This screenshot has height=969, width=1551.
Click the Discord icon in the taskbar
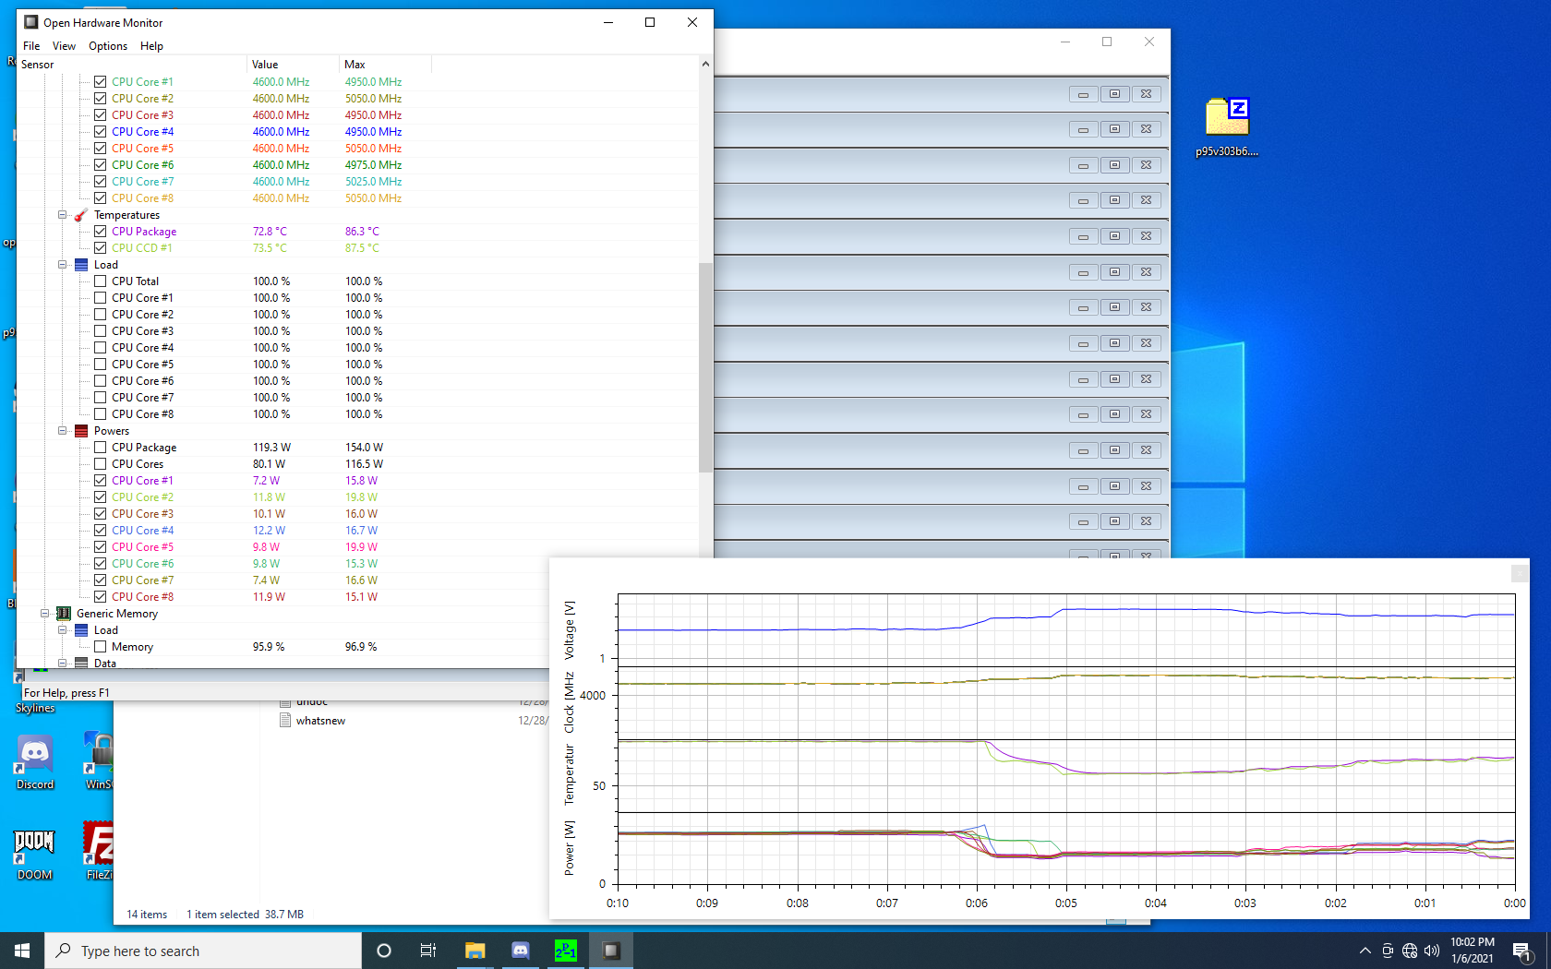[520, 951]
